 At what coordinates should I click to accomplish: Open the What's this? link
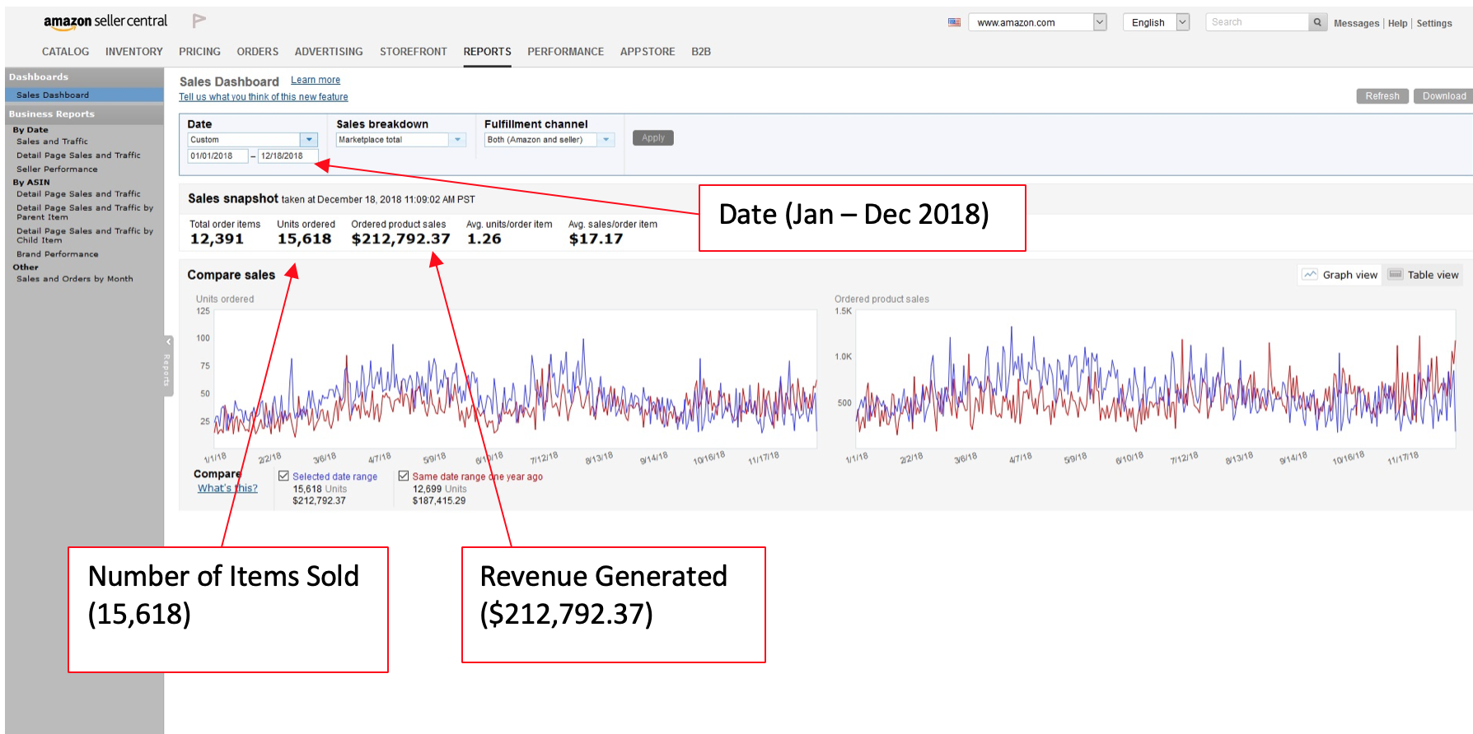(x=227, y=488)
